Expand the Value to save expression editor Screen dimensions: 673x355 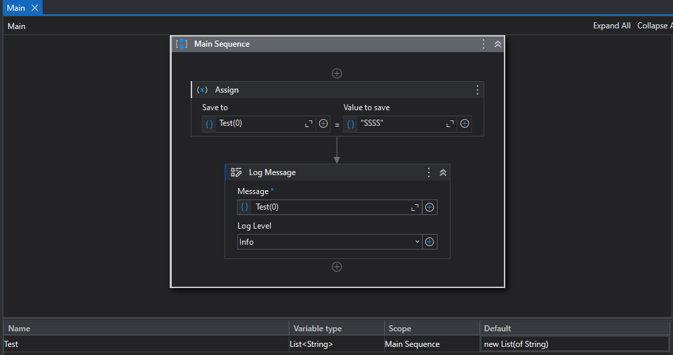coord(450,124)
